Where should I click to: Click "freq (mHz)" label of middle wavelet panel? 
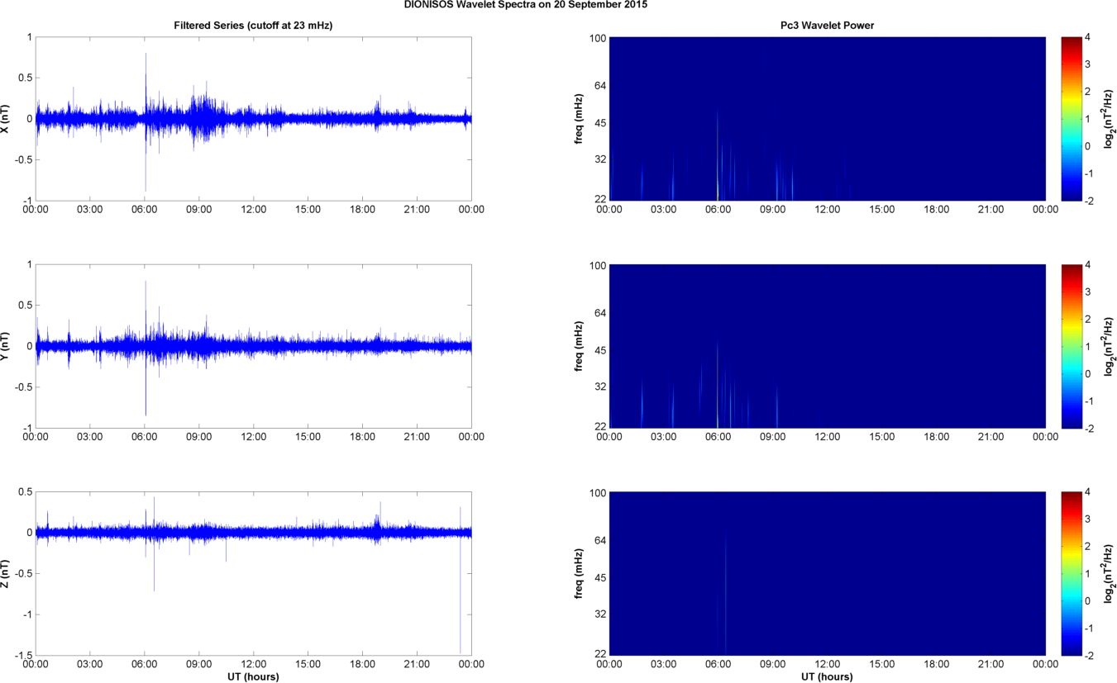(579, 346)
